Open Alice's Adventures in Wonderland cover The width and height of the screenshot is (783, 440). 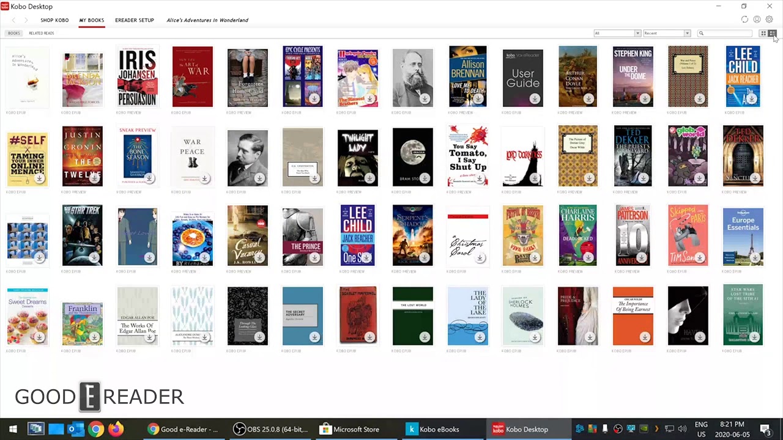tap(28, 76)
